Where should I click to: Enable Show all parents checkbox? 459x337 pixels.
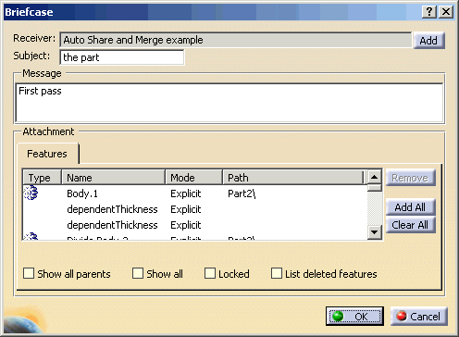click(29, 273)
